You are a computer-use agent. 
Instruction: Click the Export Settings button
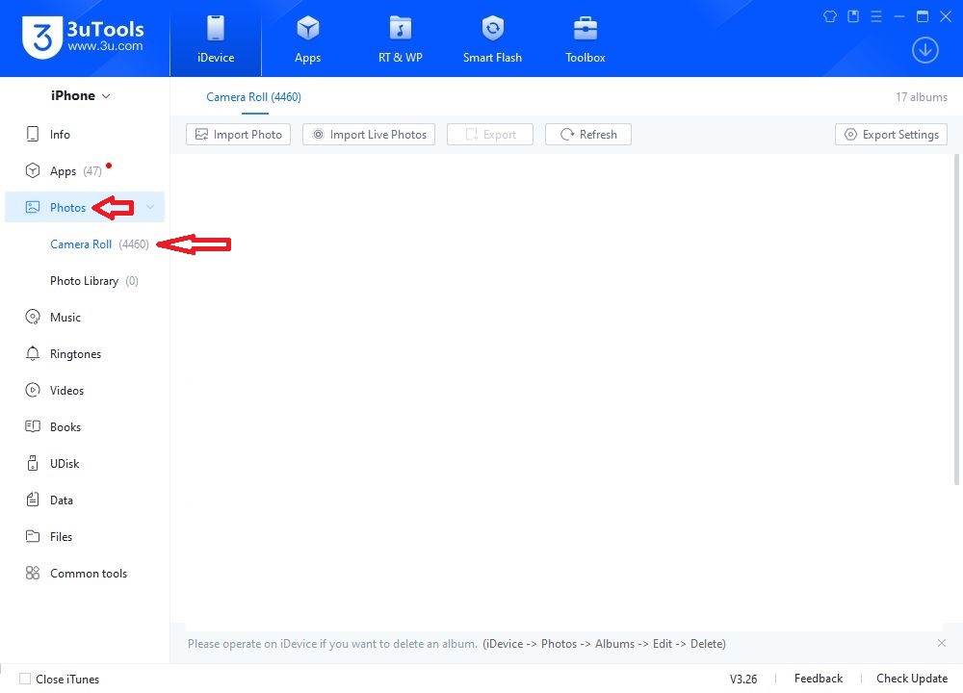[x=891, y=135]
